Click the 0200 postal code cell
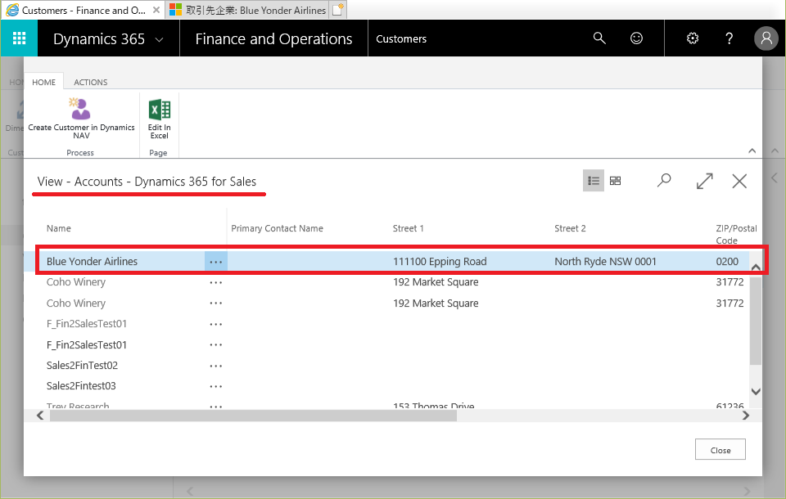 727,262
